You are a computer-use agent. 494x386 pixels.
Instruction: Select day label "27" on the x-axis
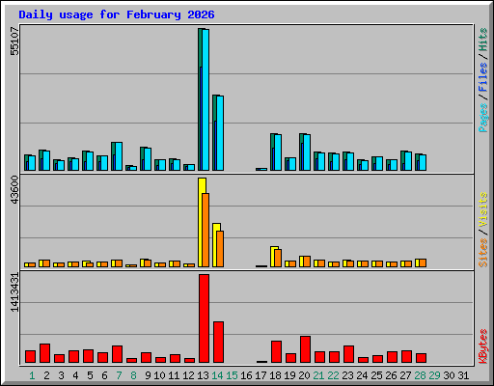(x=405, y=375)
